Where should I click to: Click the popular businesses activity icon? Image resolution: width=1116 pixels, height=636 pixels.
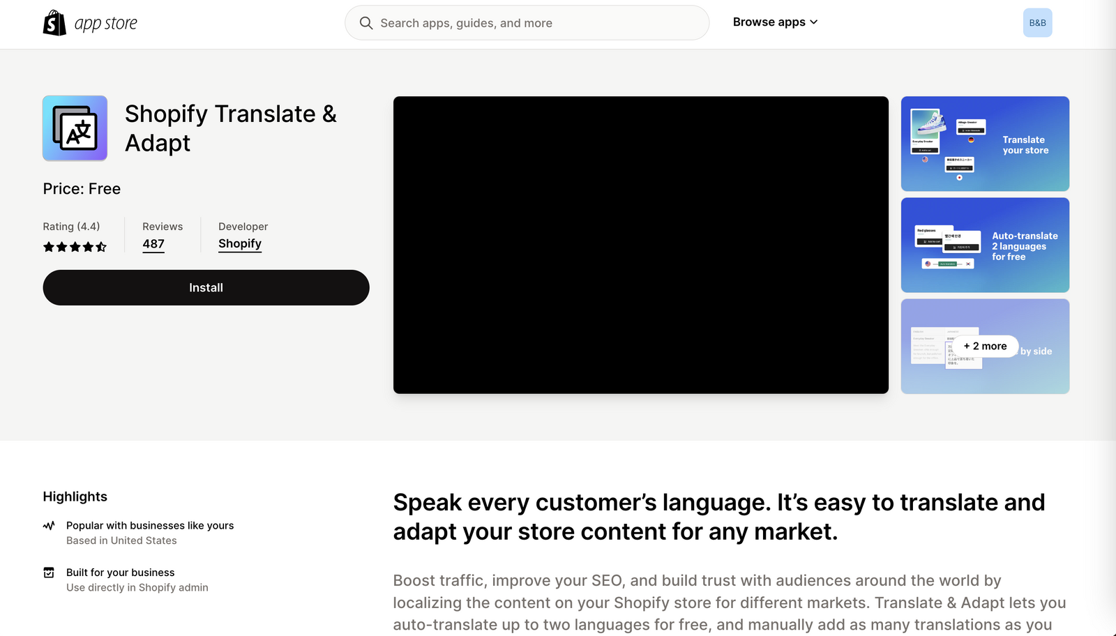[49, 526]
